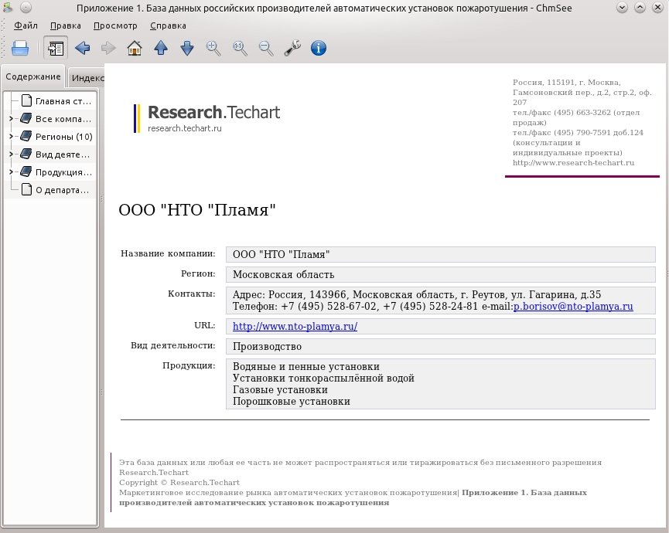The image size is (669, 533).
Task: Go back with the left arrow
Action: click(82, 48)
